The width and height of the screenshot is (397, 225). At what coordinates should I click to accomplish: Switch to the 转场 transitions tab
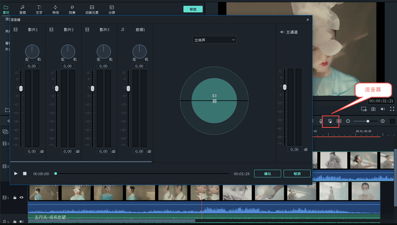point(55,9)
